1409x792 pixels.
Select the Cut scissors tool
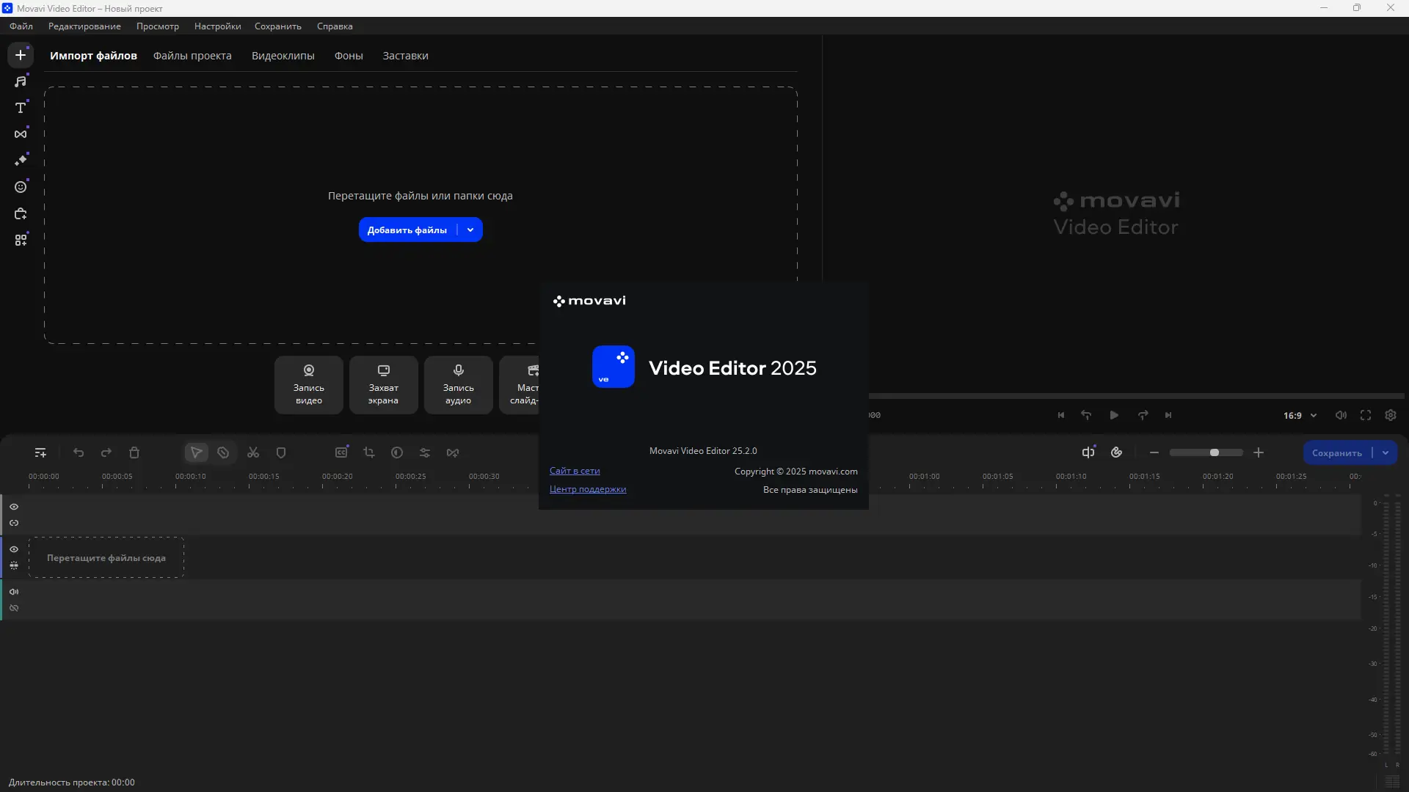[x=253, y=453]
